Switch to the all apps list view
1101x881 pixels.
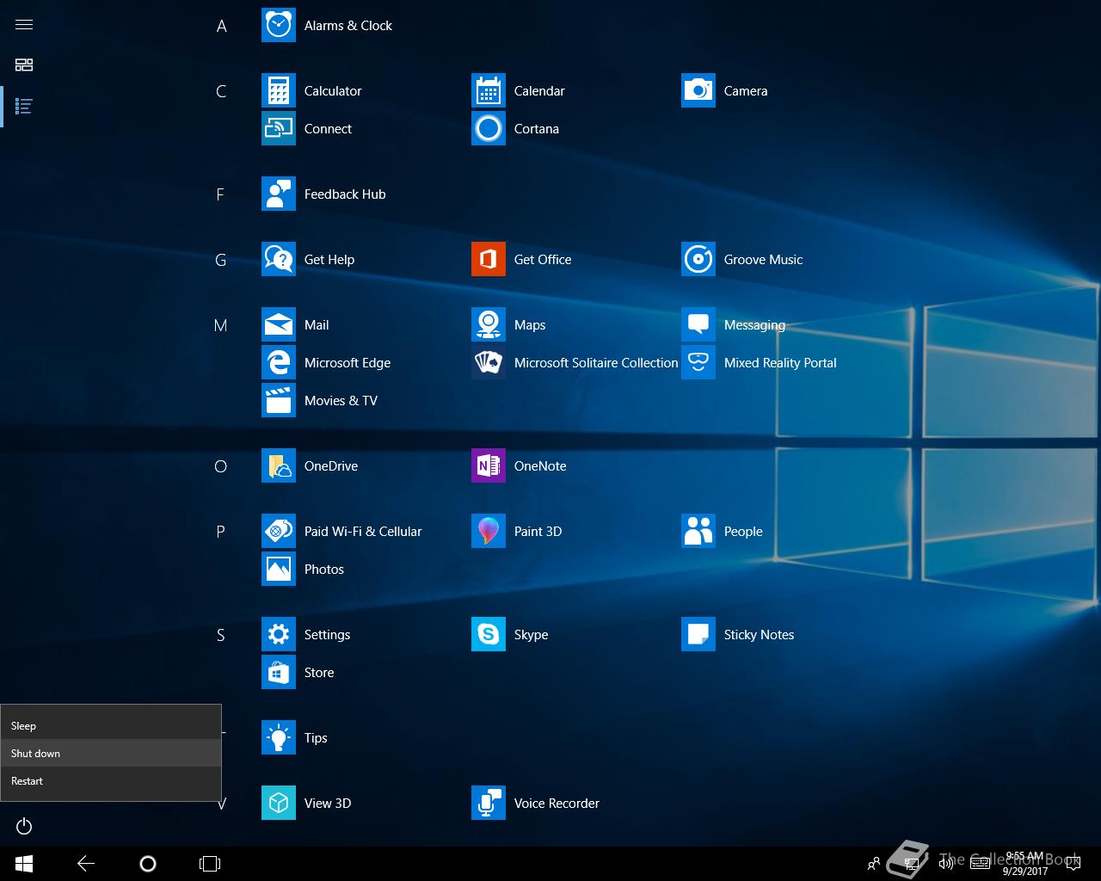point(24,106)
